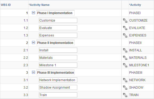154x99 pixels.
Task: Select the SHADOW activity code
Action: pos(136,88)
